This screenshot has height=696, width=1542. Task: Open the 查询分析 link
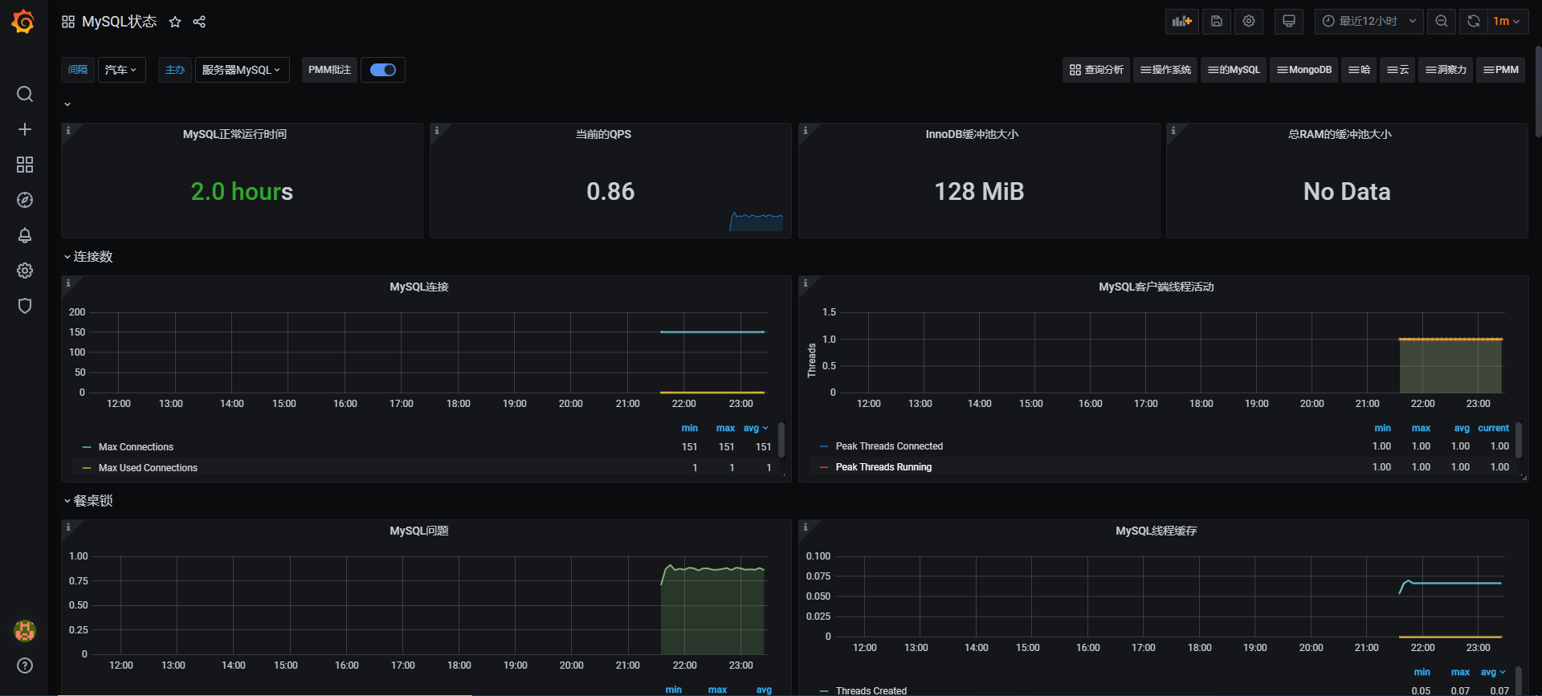point(1096,70)
